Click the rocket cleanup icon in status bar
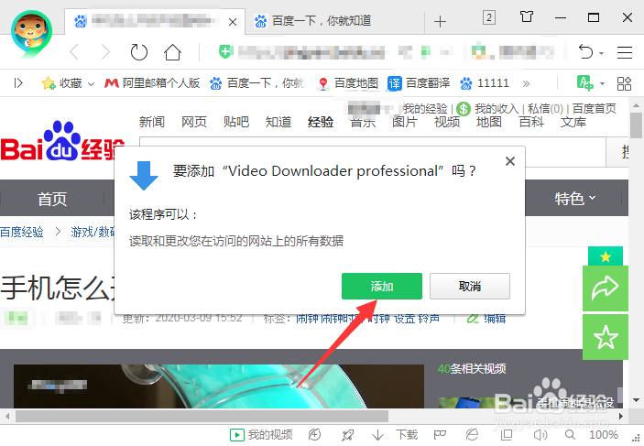This screenshot has height=446, width=644. [x=347, y=434]
